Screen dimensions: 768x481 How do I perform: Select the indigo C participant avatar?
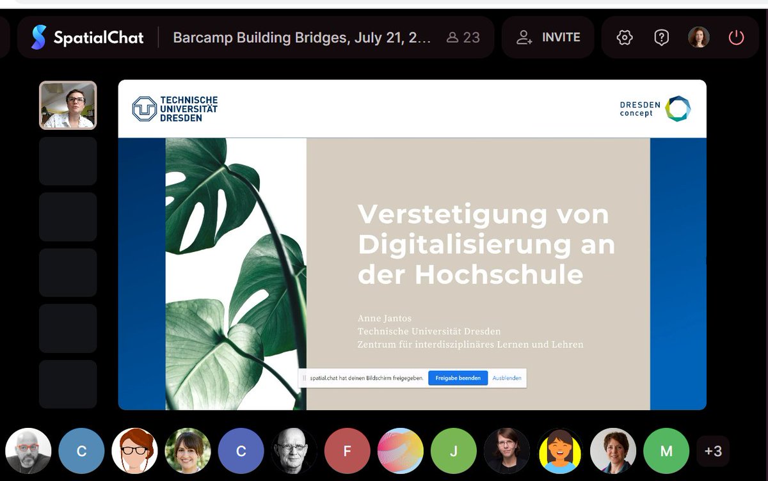[241, 451]
